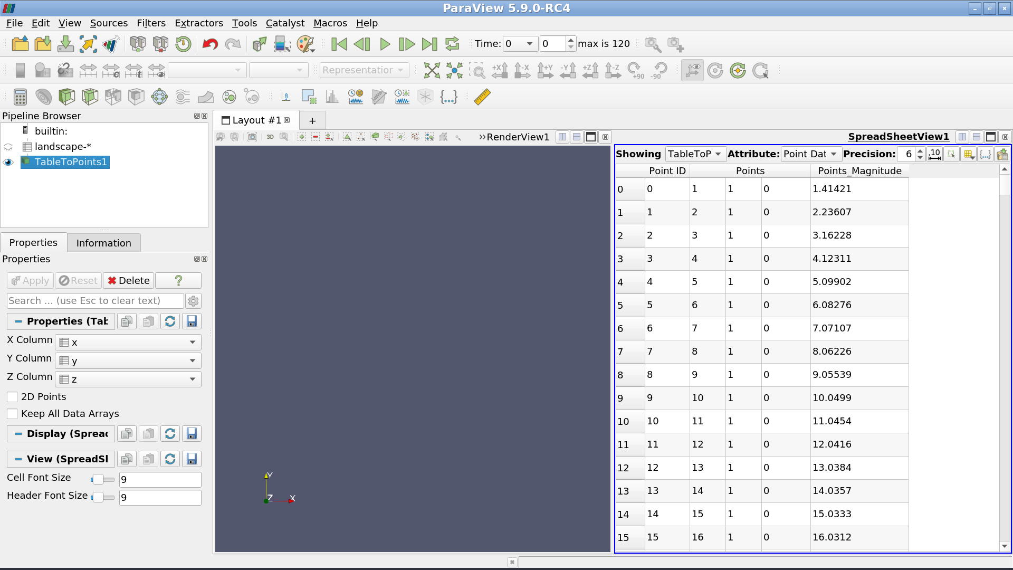Select the Clip filter icon
Viewport: 1013px width, 570px height.
tap(66, 97)
